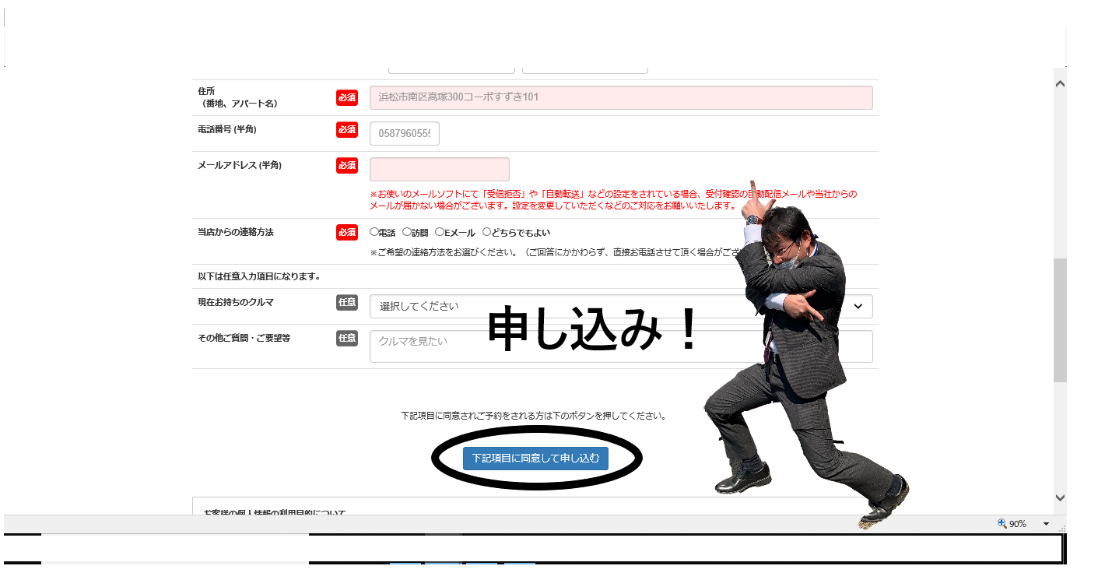Click the その他ご質問・ご要望等 text area
This screenshot has height=587, width=1119.
click(621, 346)
